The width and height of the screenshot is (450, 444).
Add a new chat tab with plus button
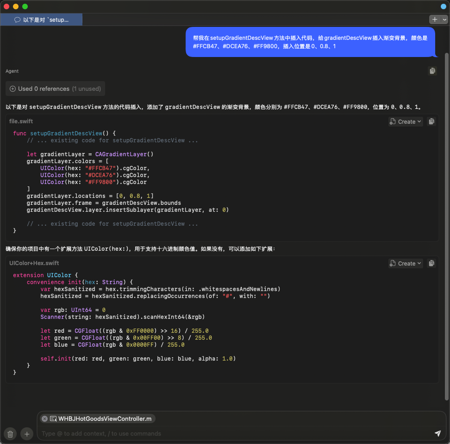click(435, 19)
